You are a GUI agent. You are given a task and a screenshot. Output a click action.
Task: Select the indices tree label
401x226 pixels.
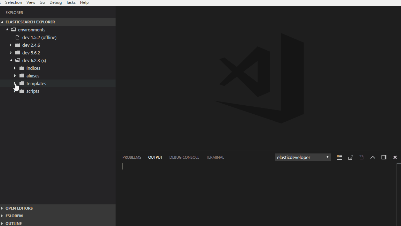coord(33,68)
